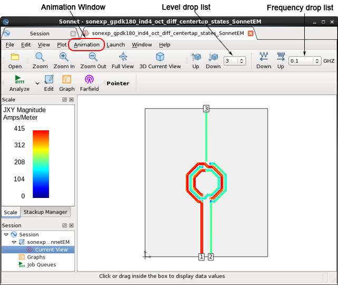Click the 415 scale maximum value

point(20,129)
